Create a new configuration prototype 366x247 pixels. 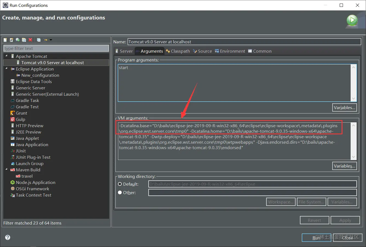click(x=12, y=40)
